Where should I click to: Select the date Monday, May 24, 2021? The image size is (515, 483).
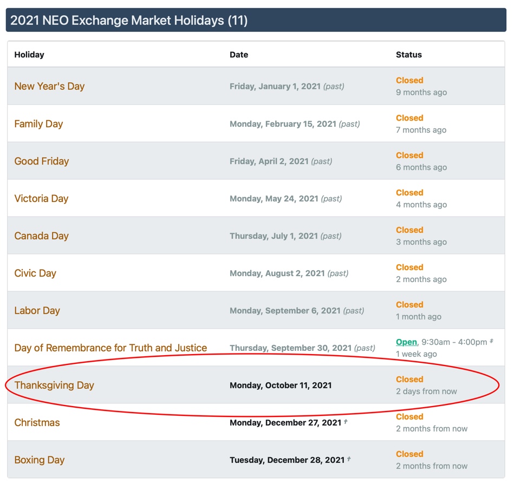pos(274,199)
